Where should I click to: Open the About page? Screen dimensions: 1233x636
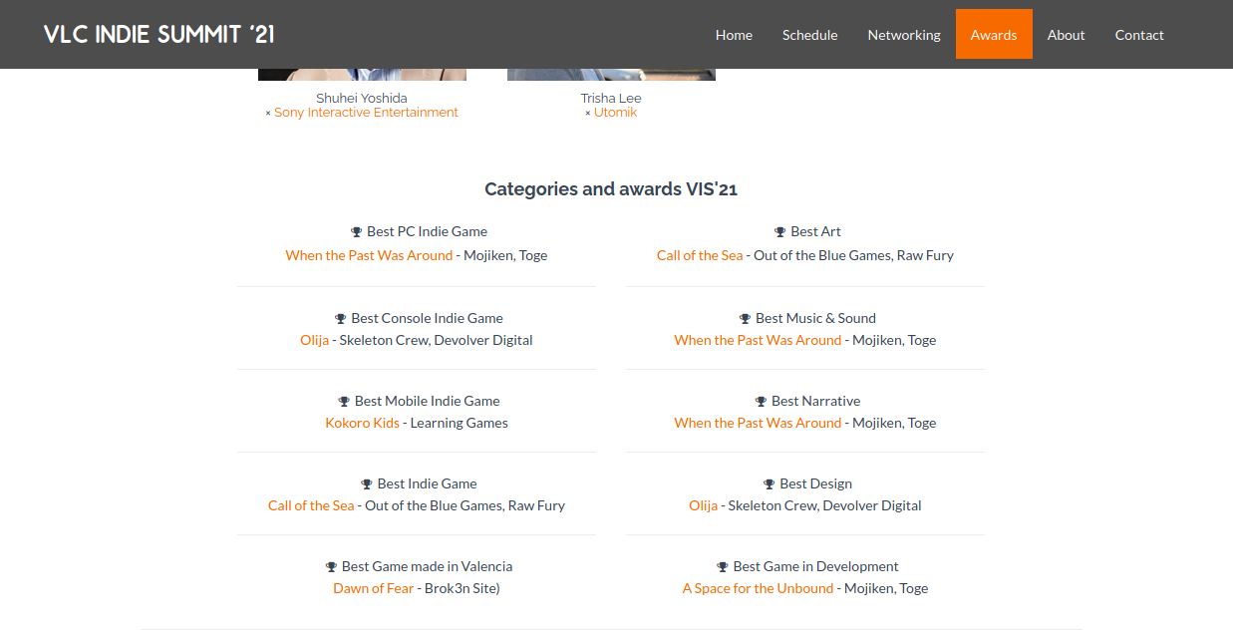[x=1066, y=35]
